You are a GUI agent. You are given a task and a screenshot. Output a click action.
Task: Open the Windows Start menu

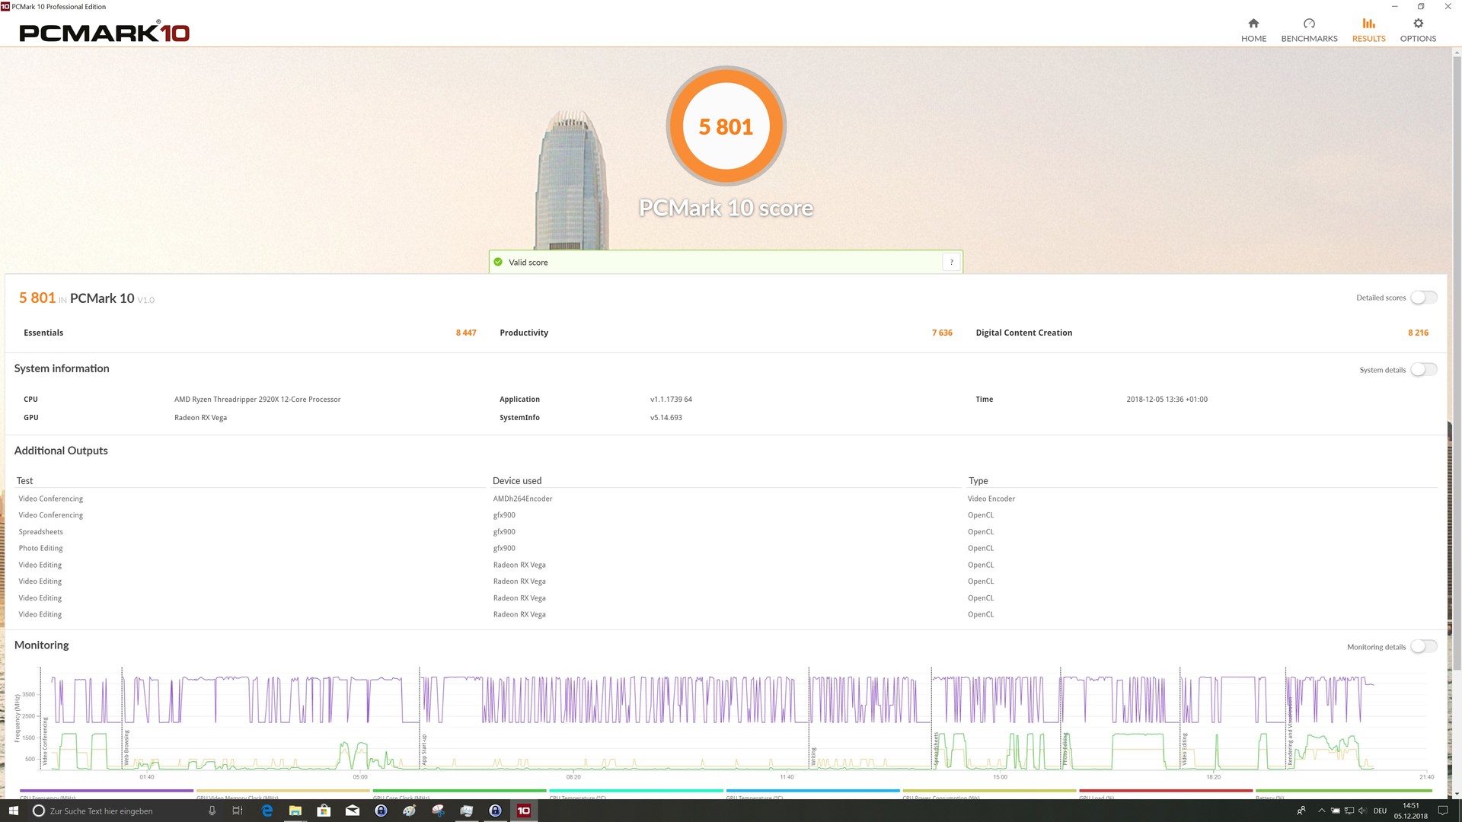click(13, 811)
